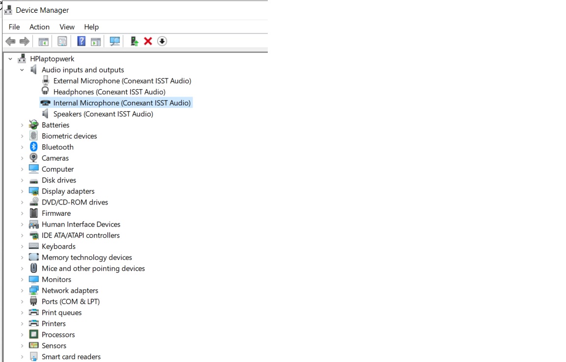Disable device using down-arrow toolbar icon

162,41
